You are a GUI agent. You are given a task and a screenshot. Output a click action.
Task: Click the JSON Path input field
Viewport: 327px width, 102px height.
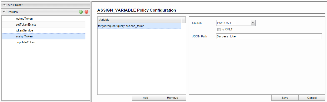pyautogui.click(x=269, y=36)
